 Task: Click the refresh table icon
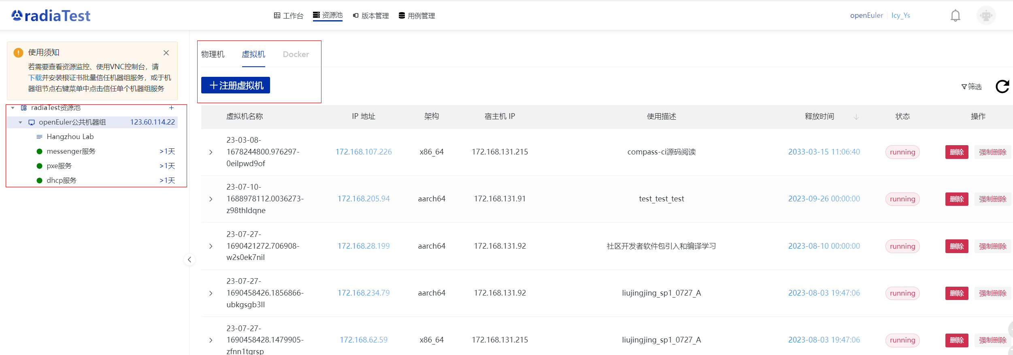point(1002,86)
